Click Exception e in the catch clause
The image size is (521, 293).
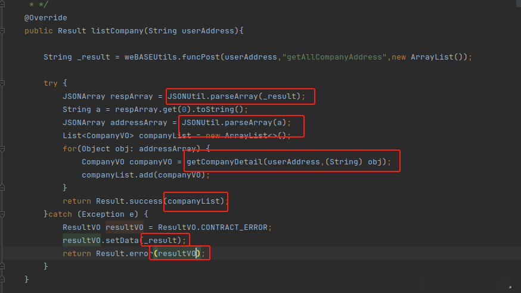[108, 214]
